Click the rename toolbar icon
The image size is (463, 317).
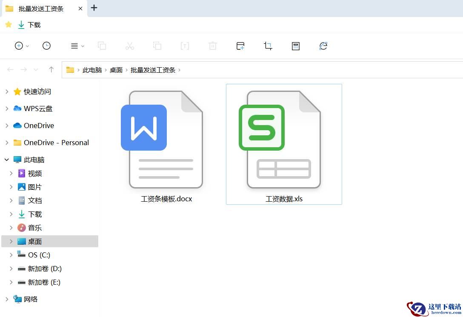pos(185,46)
